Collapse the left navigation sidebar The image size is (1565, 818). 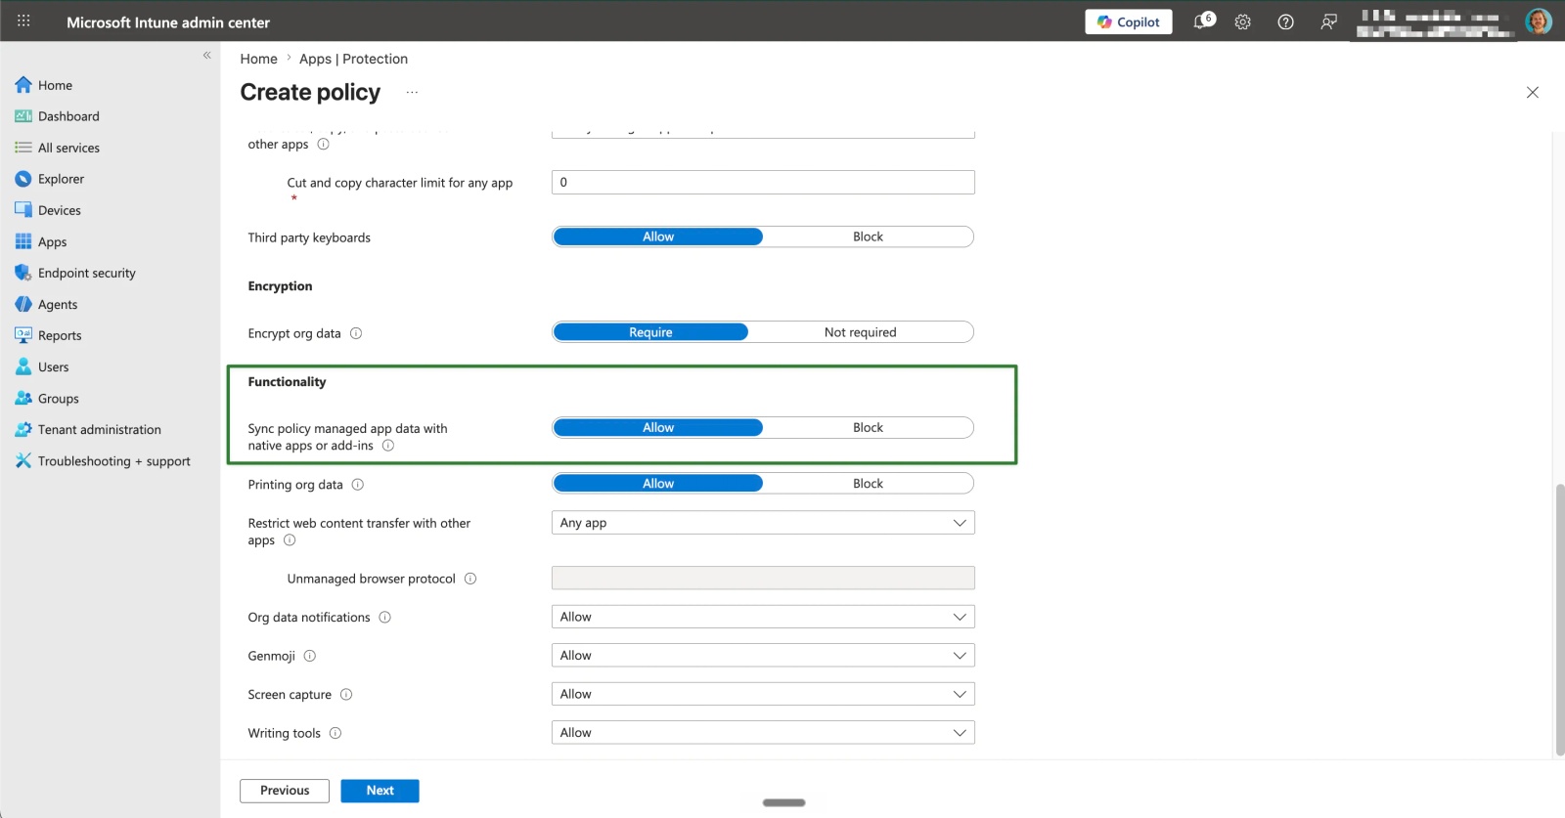click(x=206, y=55)
